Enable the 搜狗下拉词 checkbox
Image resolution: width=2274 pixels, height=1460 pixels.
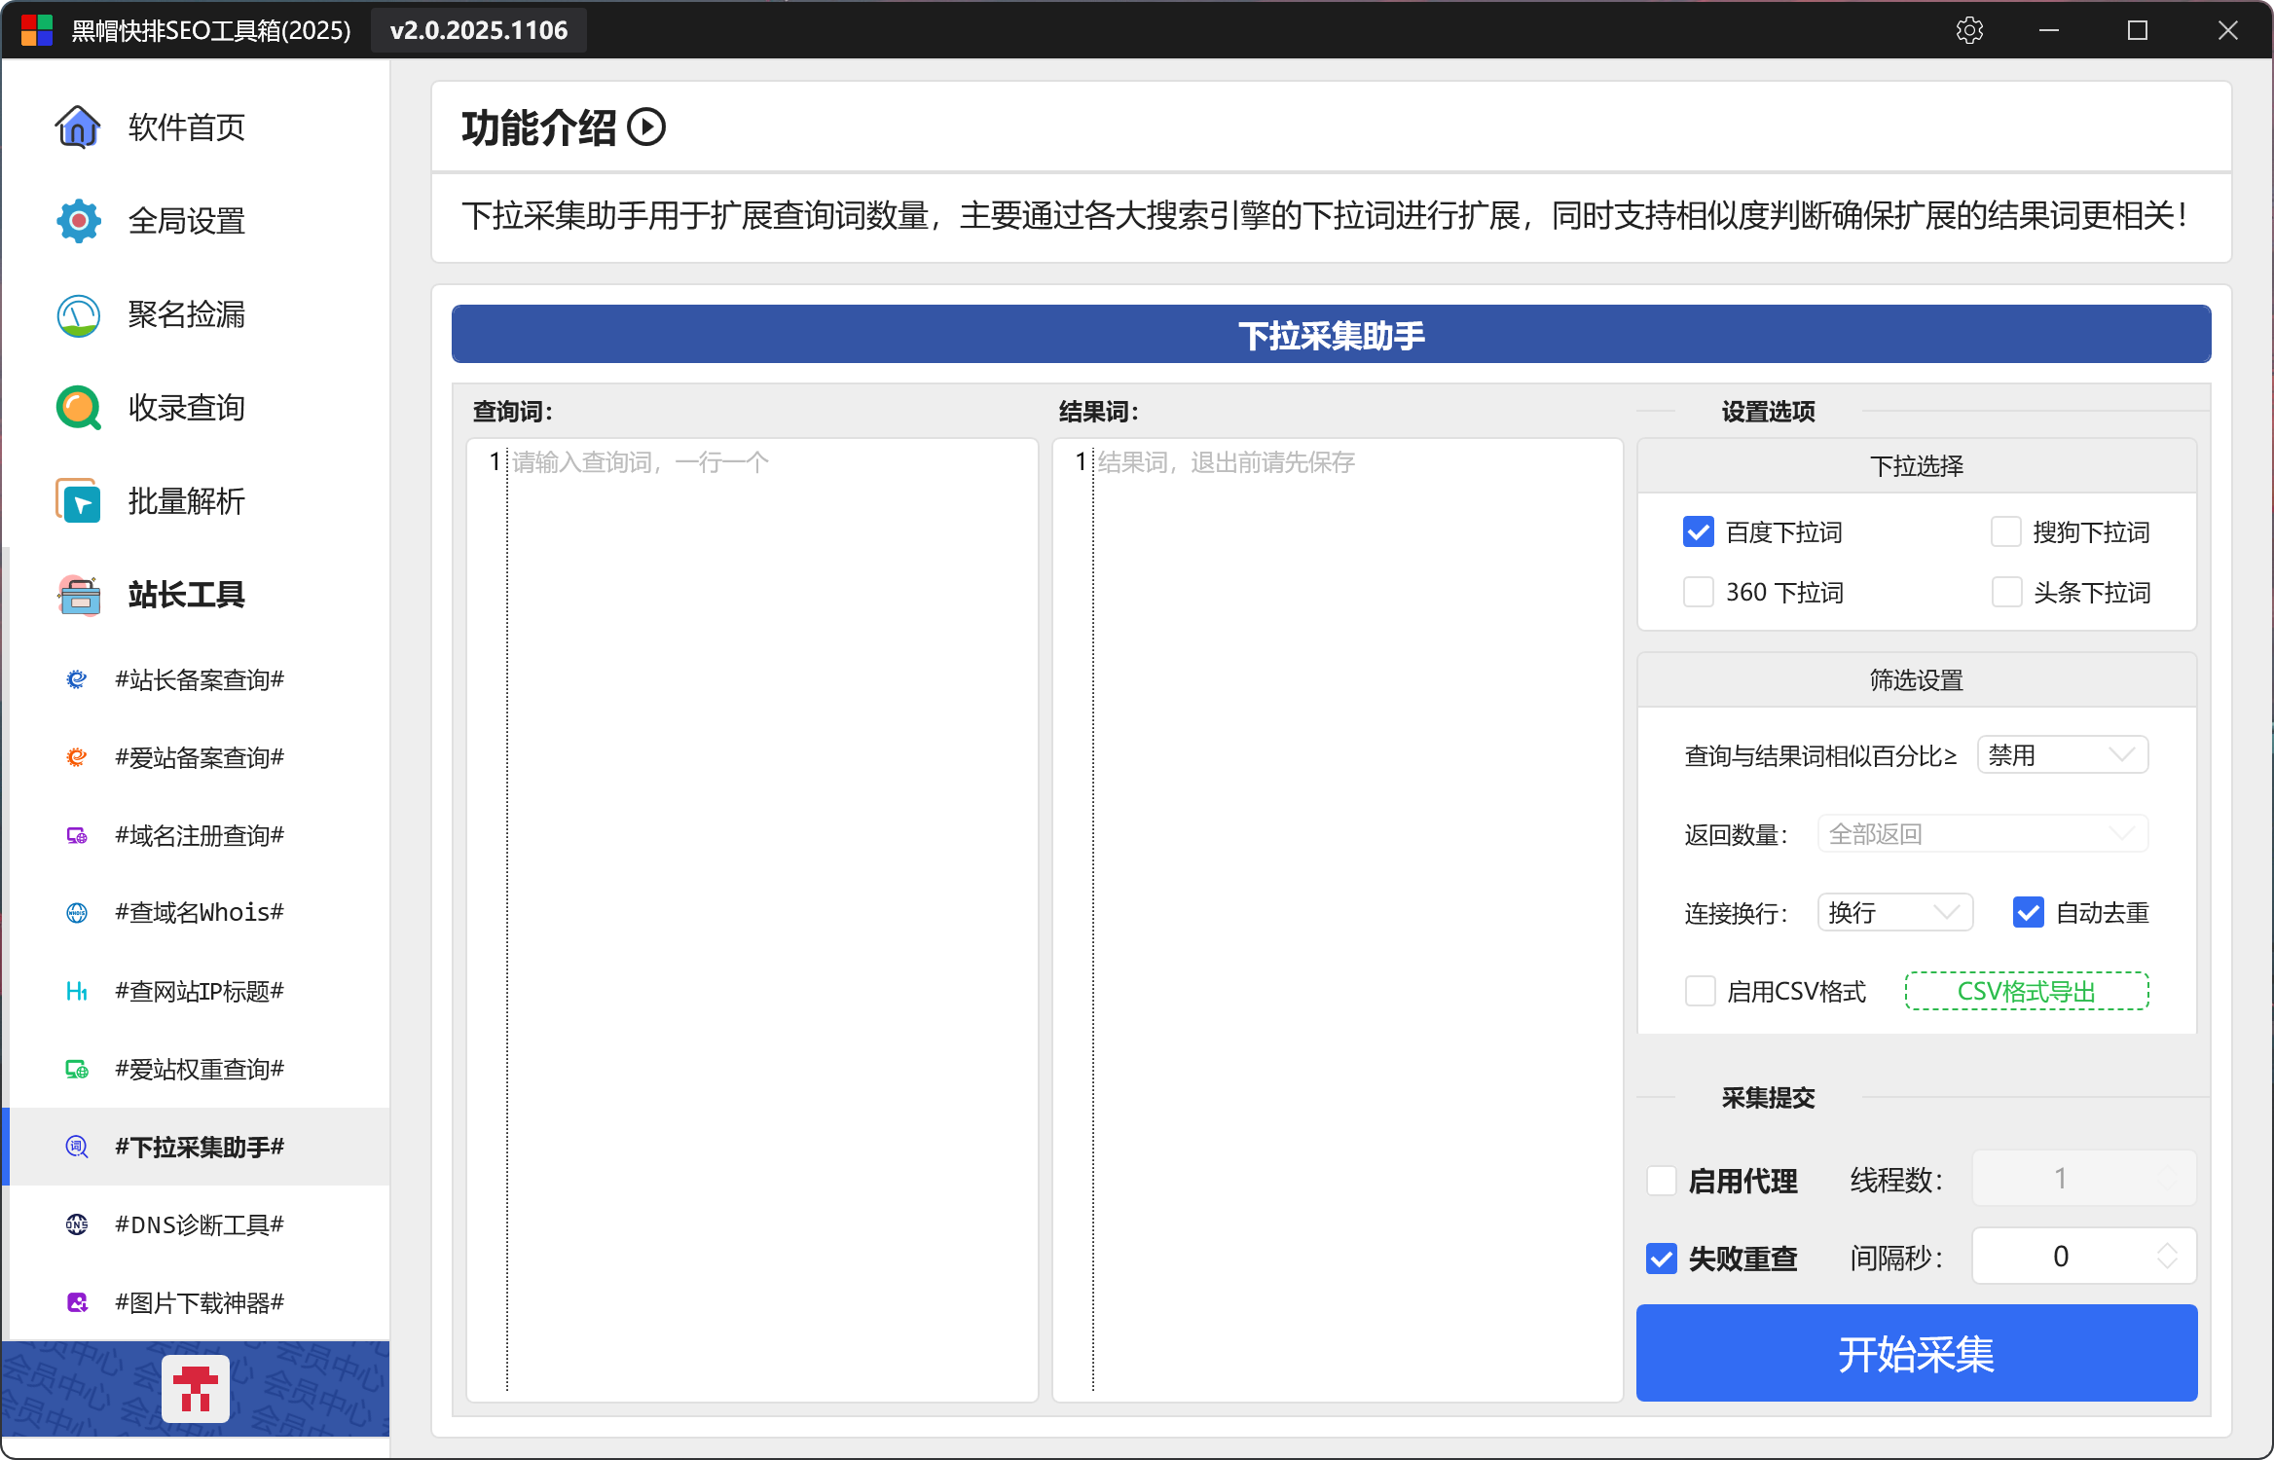pyautogui.click(x=2006, y=532)
